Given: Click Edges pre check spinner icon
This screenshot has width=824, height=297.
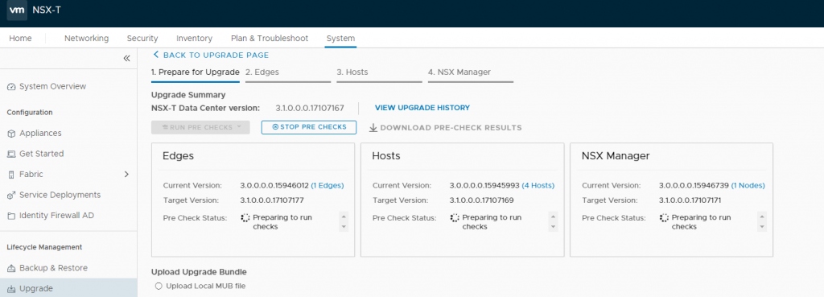Looking at the screenshot, I should click(x=245, y=217).
